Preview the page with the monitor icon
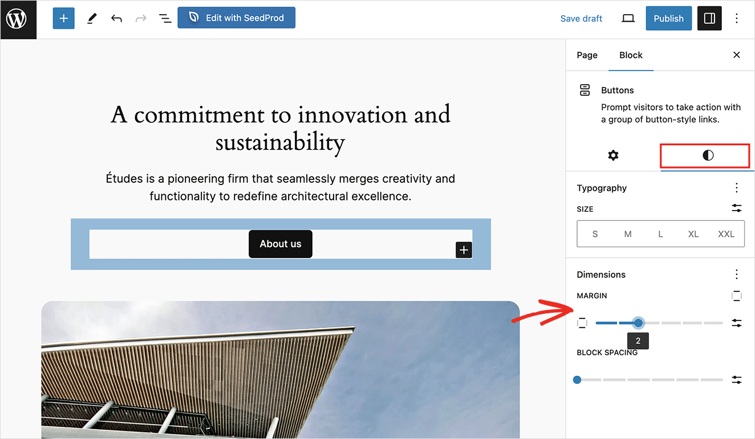 [628, 18]
